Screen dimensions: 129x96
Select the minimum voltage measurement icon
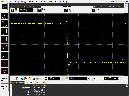coord(5,55)
